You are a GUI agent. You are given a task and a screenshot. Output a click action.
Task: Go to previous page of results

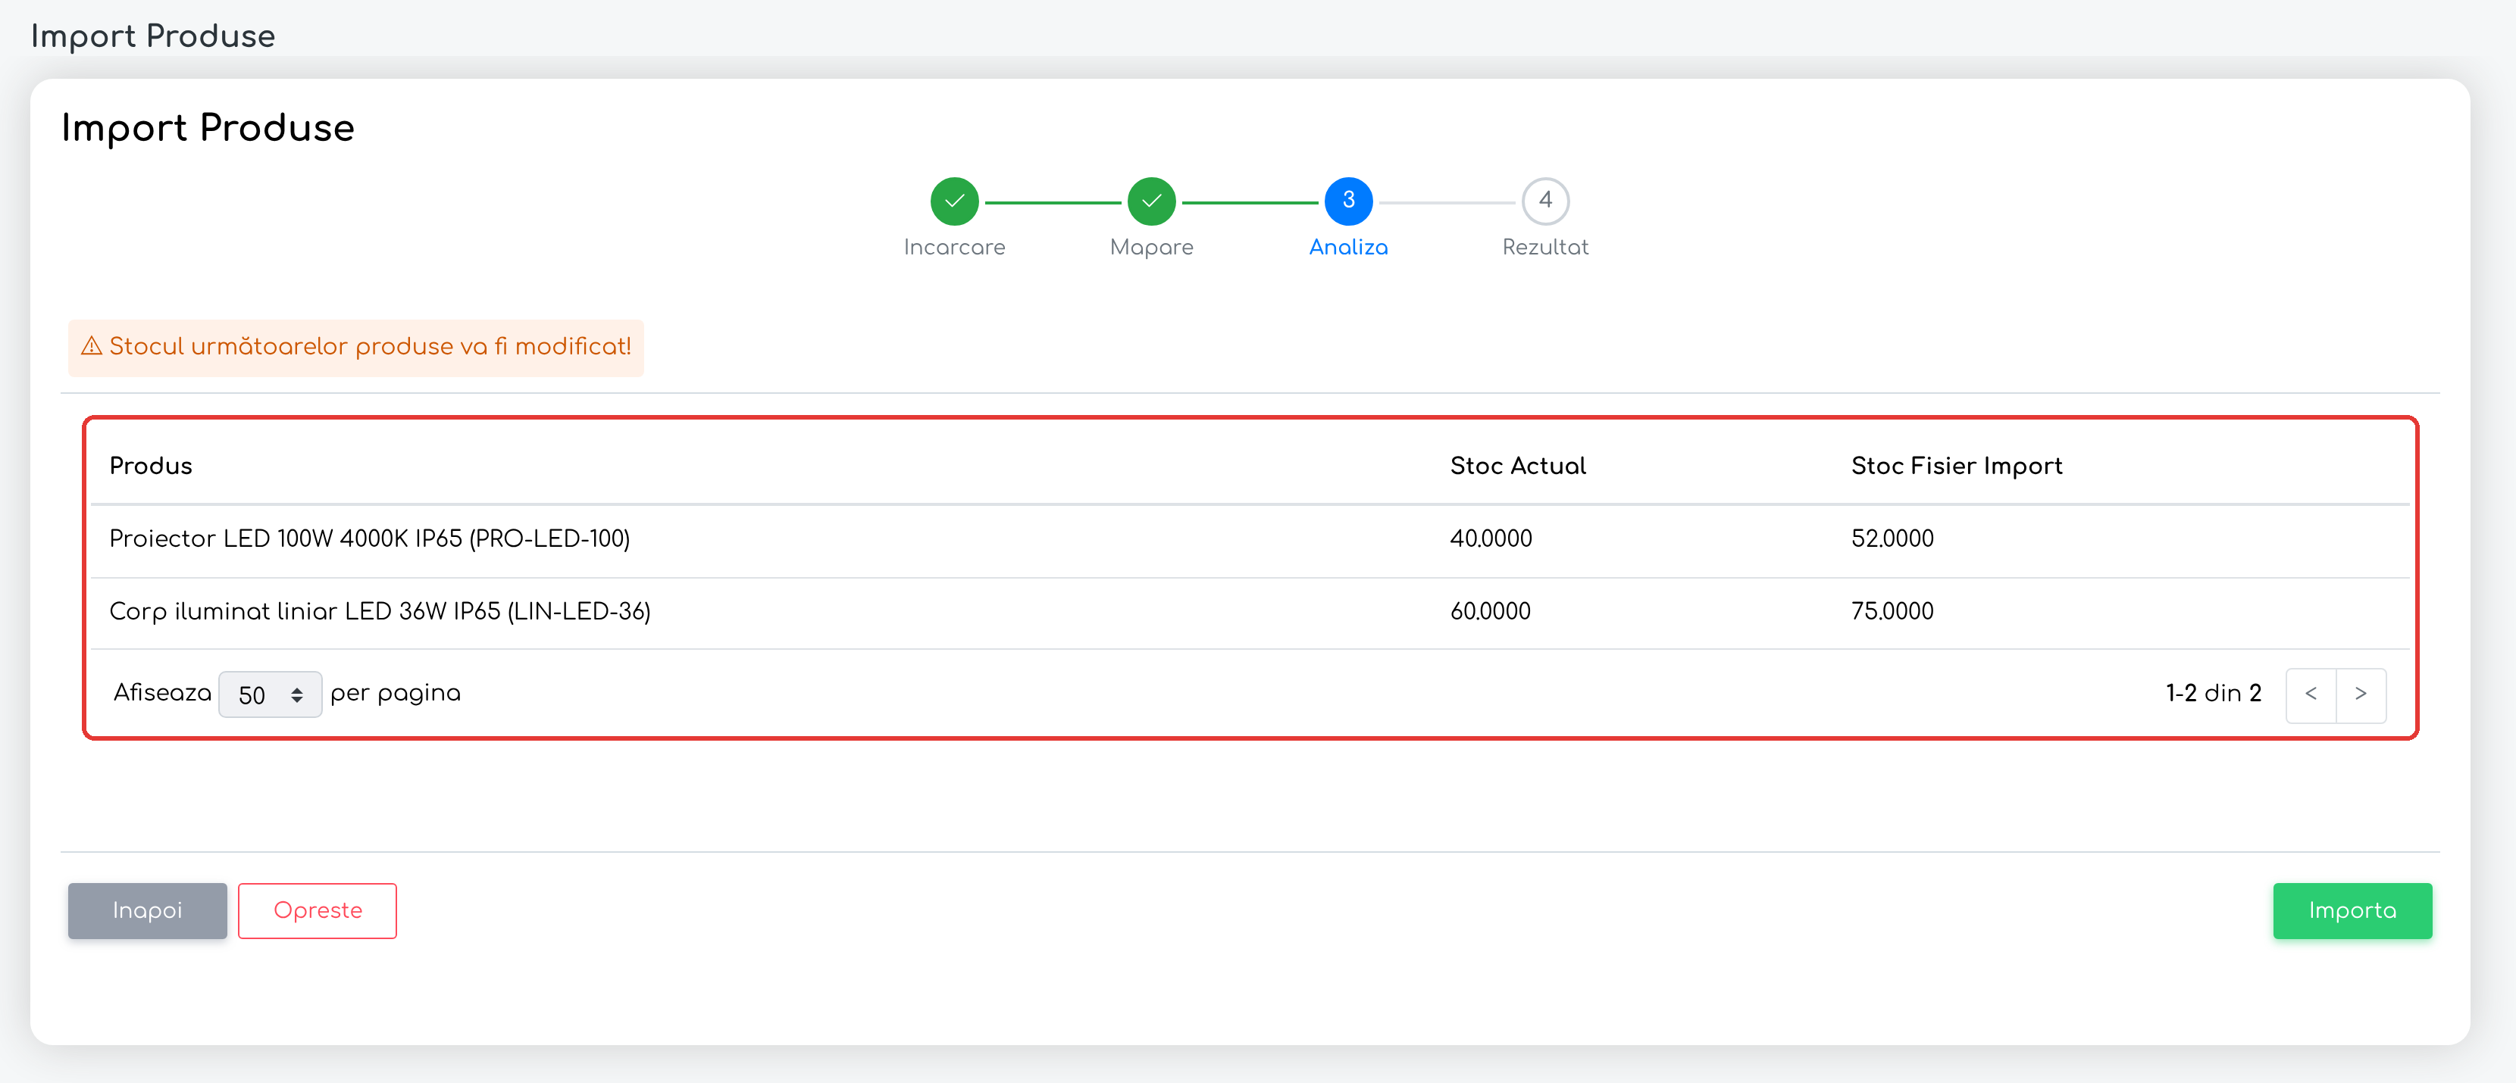(2311, 694)
